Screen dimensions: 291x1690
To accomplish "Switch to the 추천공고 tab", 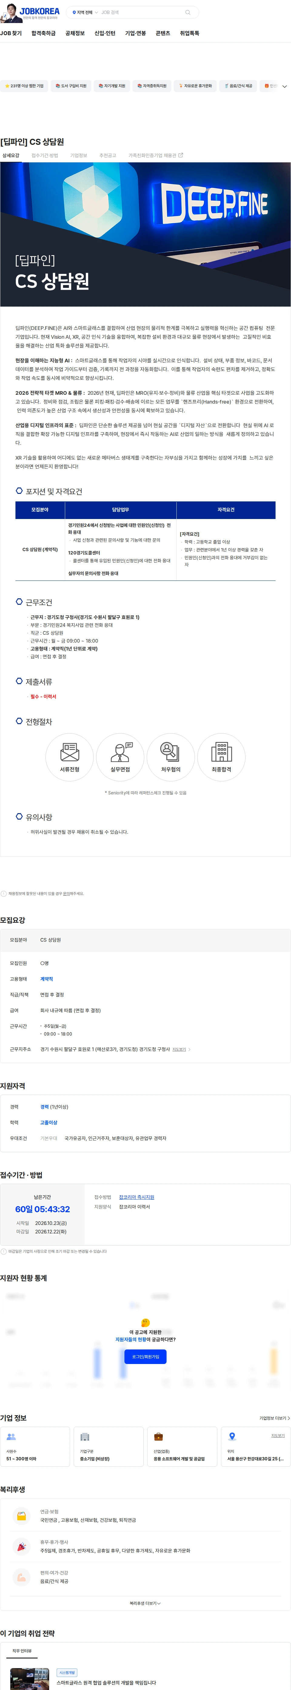I will coord(108,155).
